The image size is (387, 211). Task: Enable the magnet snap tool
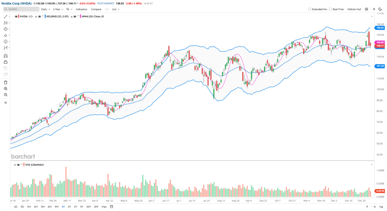pos(6,55)
